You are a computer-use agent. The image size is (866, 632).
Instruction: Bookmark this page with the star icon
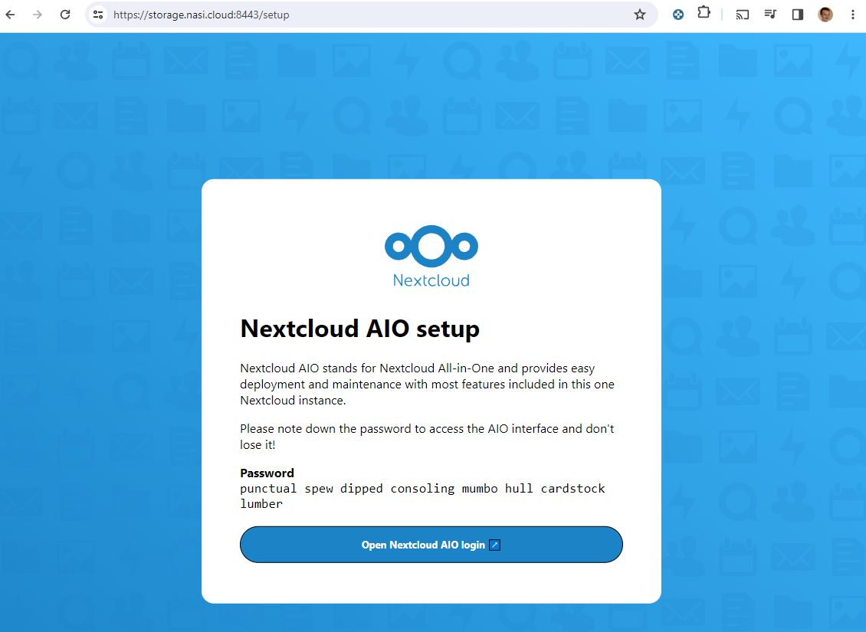[x=640, y=15]
